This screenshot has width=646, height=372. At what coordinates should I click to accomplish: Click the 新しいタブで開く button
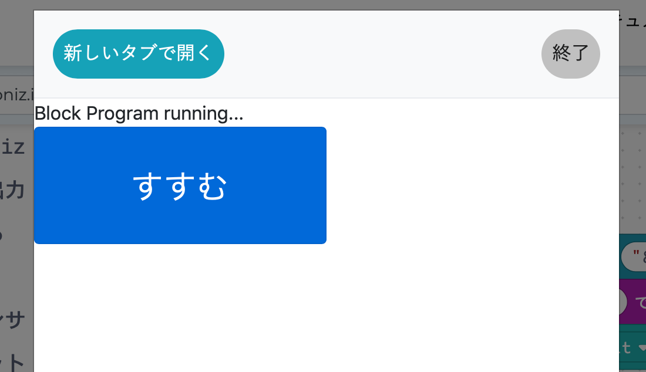[x=138, y=53]
